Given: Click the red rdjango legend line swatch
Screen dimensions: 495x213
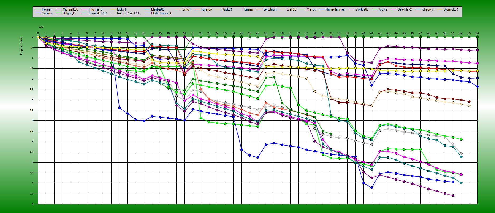Looking at the screenshot, I should point(197,9).
